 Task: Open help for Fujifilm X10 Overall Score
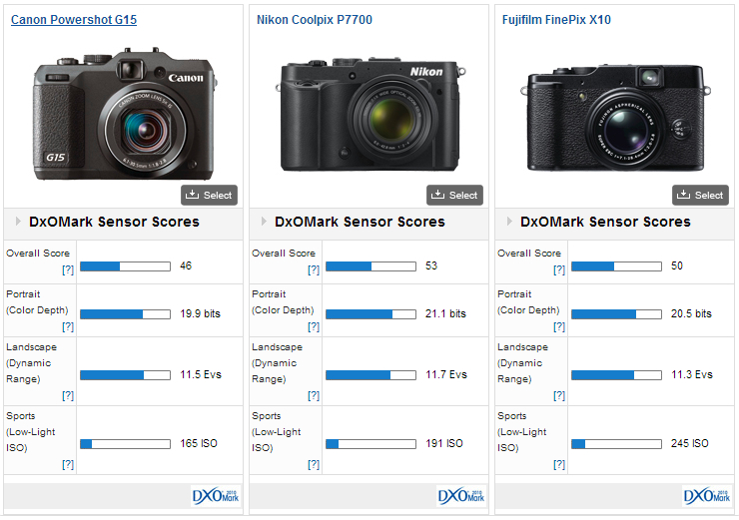559,270
